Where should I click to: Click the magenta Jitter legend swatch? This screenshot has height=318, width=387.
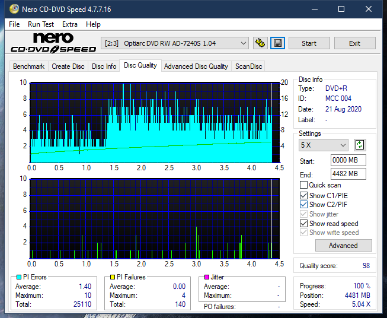click(x=207, y=277)
